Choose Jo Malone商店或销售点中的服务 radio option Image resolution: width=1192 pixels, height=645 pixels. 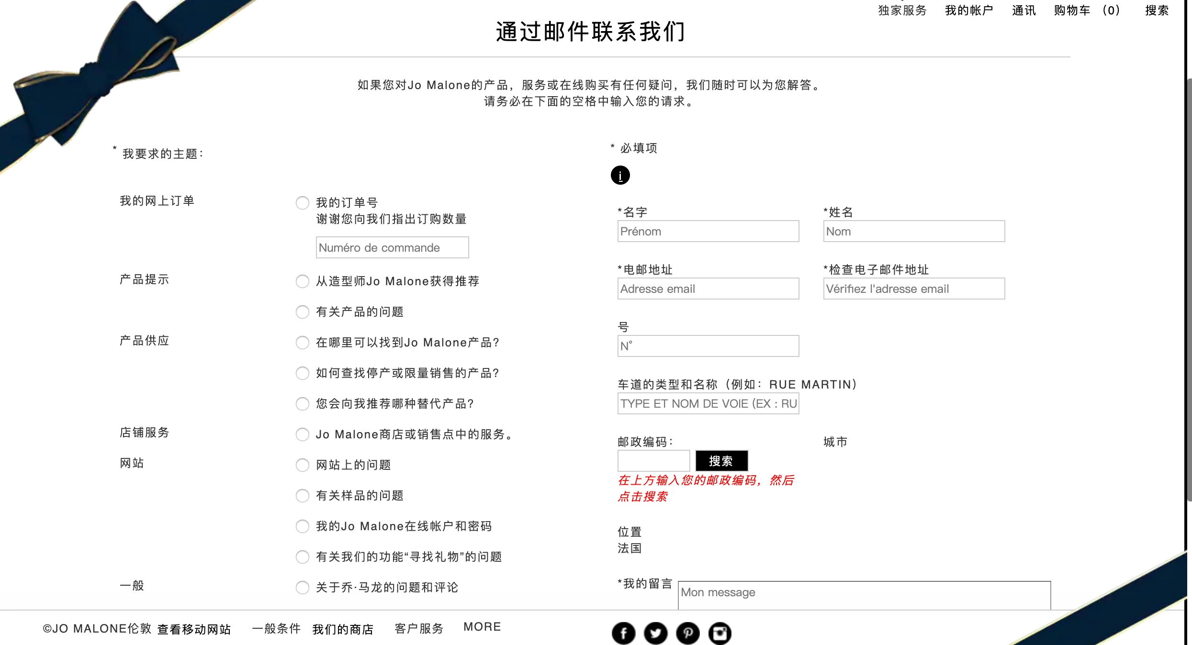point(302,434)
